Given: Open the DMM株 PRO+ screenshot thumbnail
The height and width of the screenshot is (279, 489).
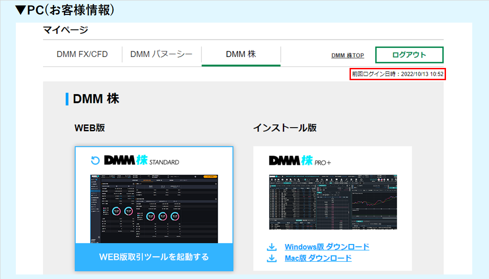Looking at the screenshot, I should pos(333,202).
